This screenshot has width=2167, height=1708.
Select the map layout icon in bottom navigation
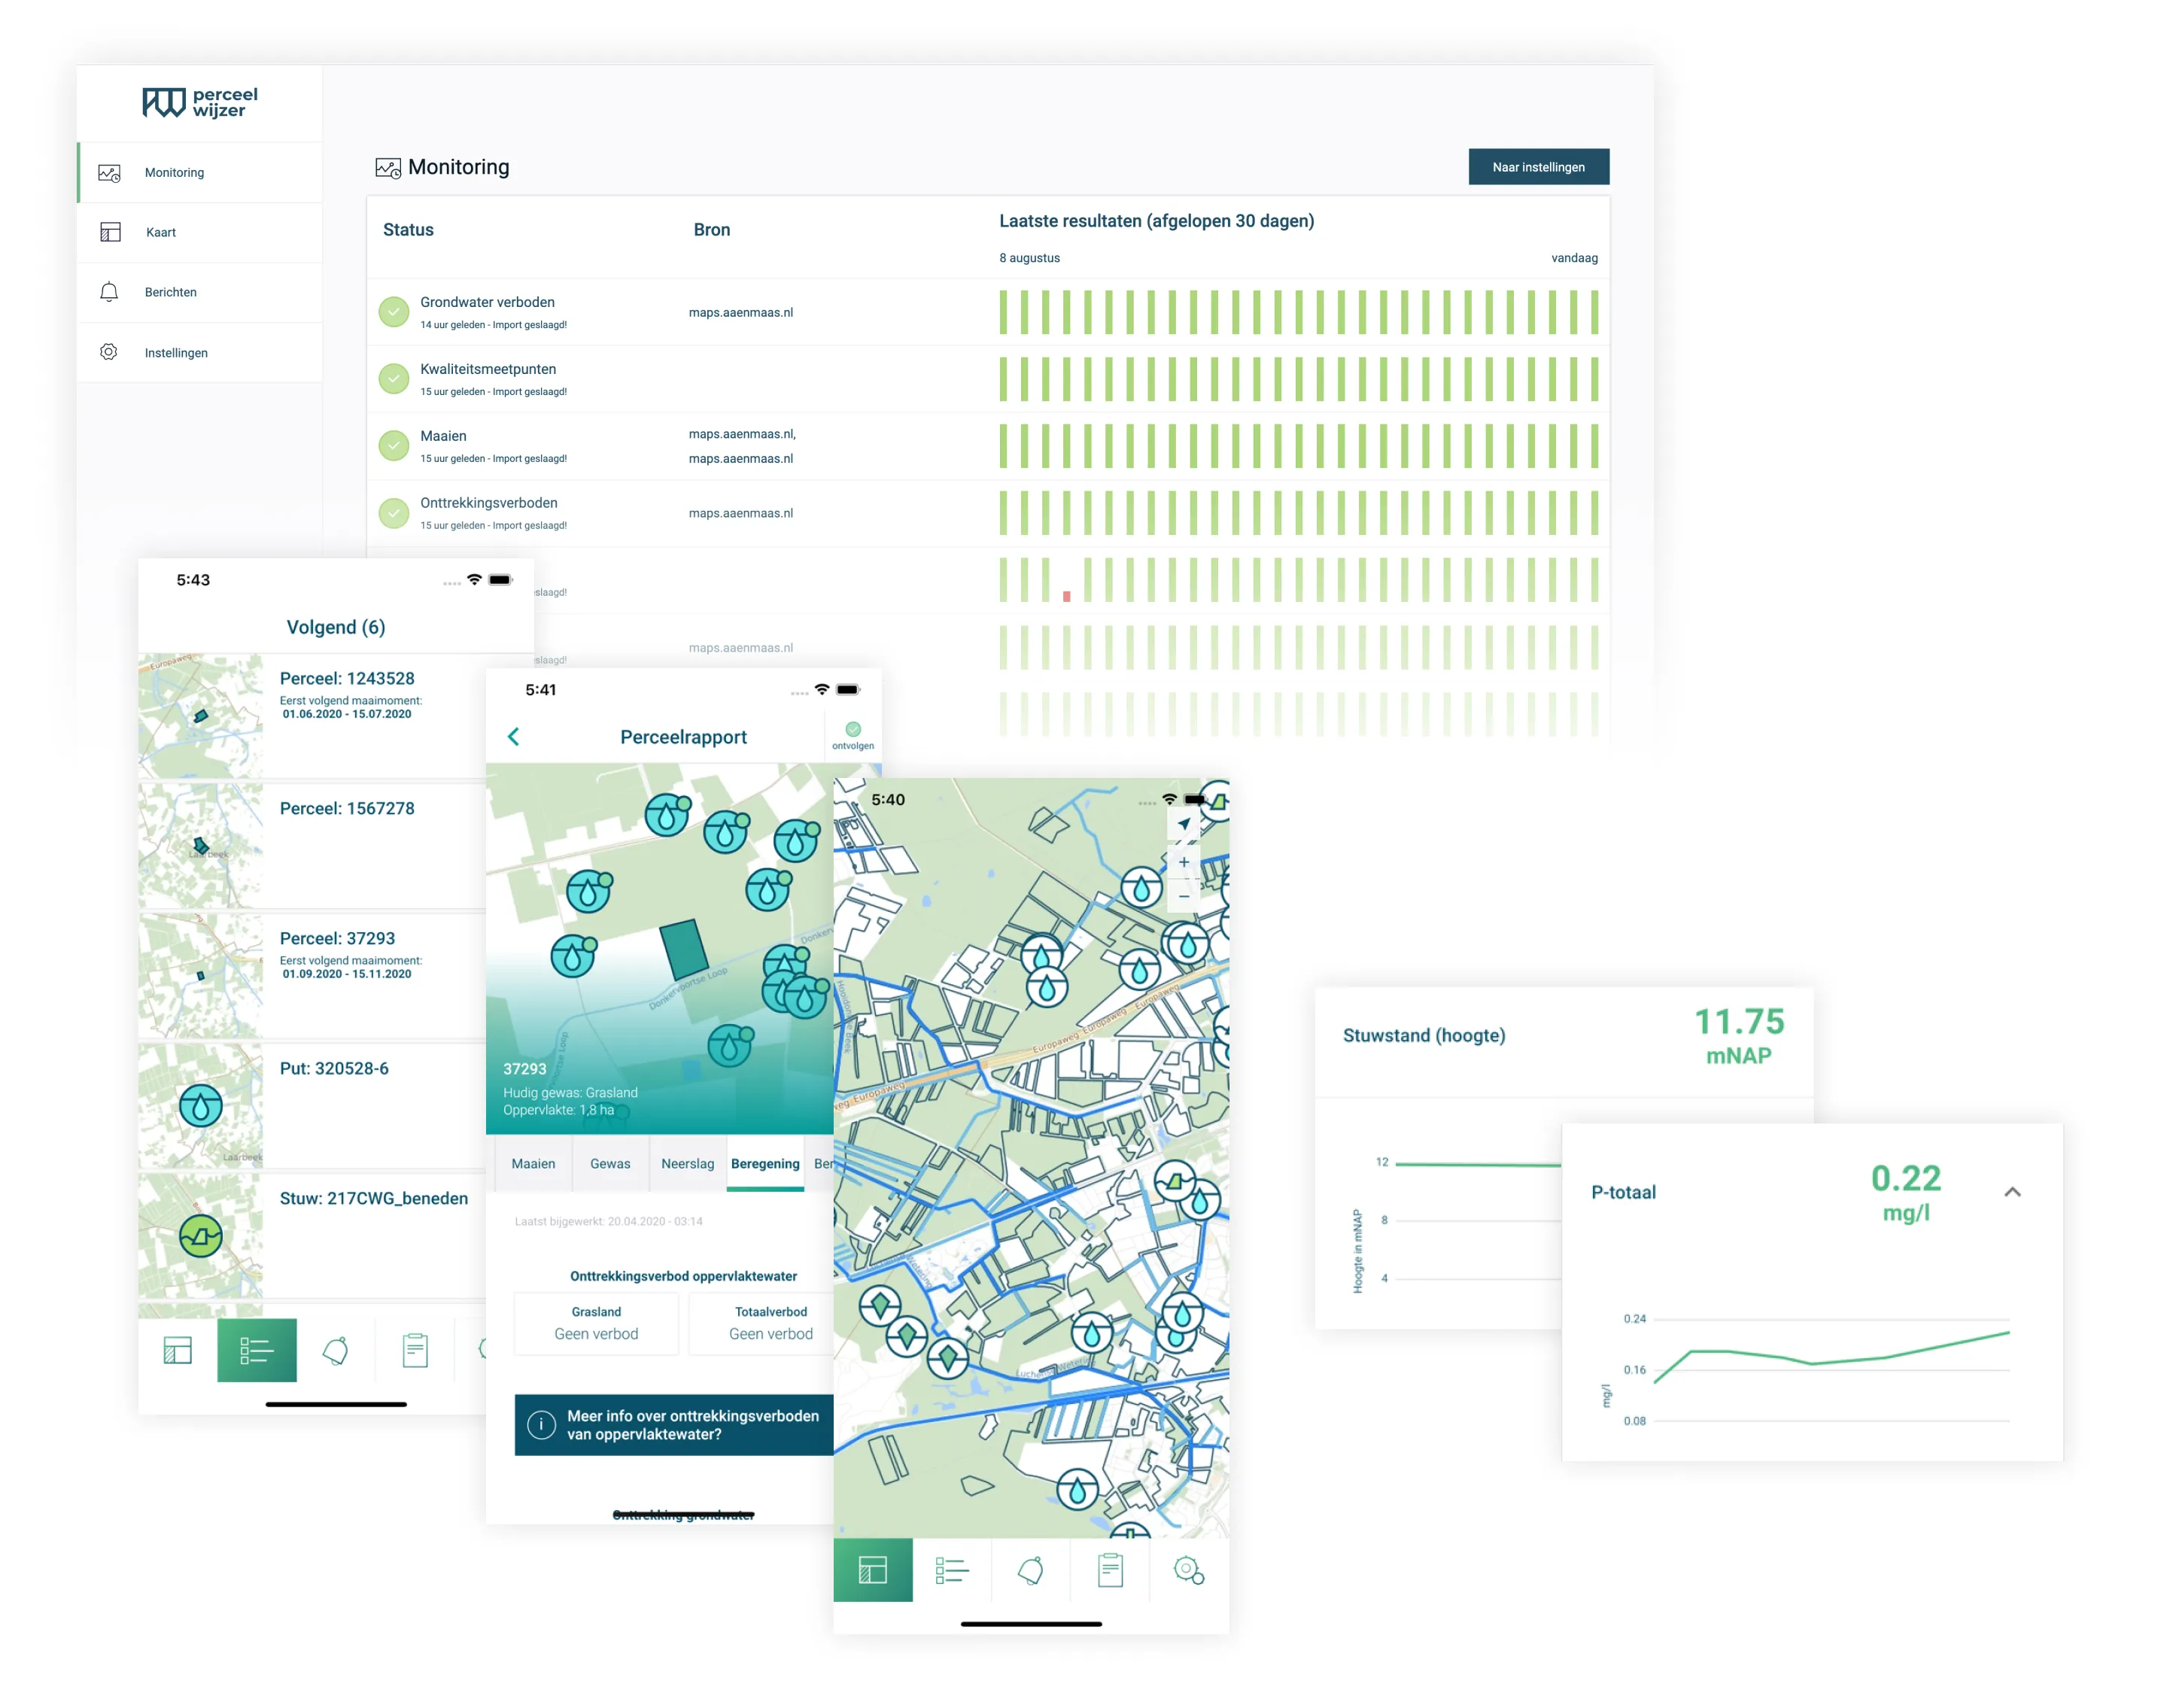pyautogui.click(x=873, y=1570)
